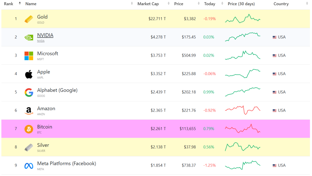Click Meta market cap $1.854 T
Viewport: 312px width, 176px height.
coord(158,165)
